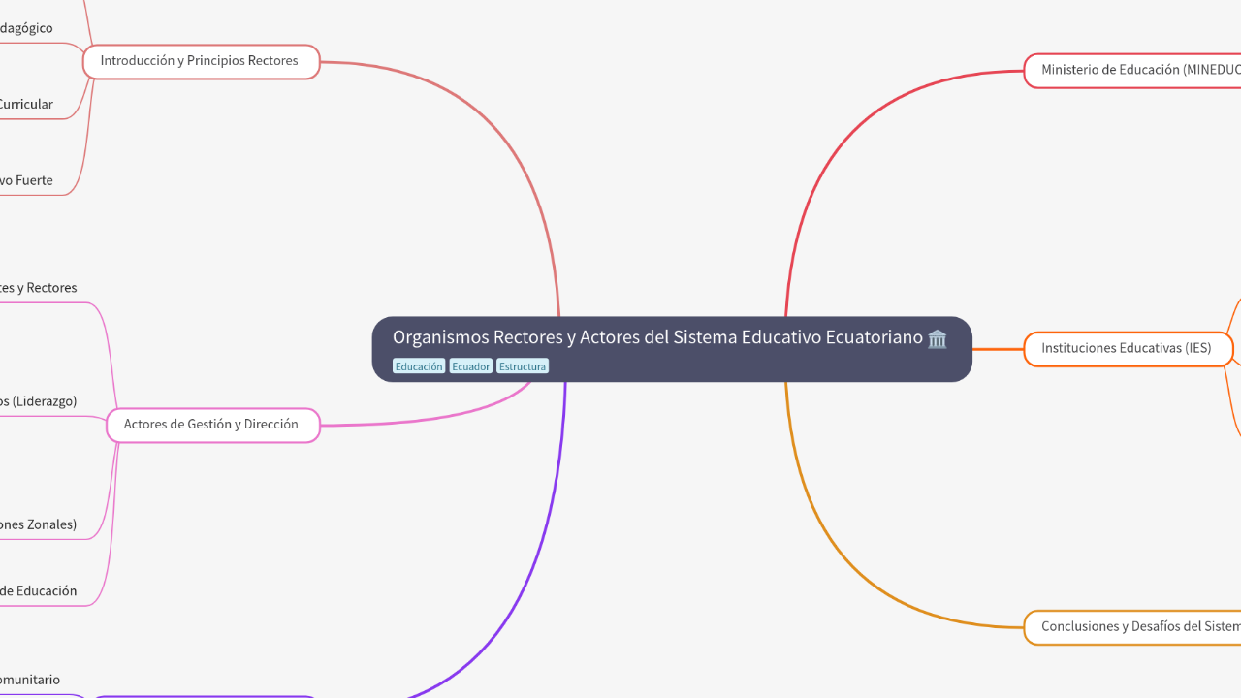Select the Educación tag
This screenshot has width=1241, height=698.
click(x=419, y=366)
